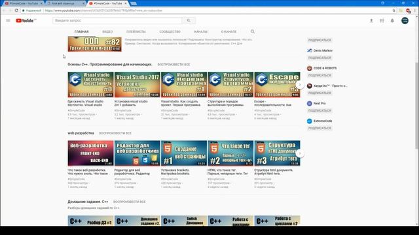
Task: Switch to the ВИДЕО channel tab
Action: pos(107,32)
